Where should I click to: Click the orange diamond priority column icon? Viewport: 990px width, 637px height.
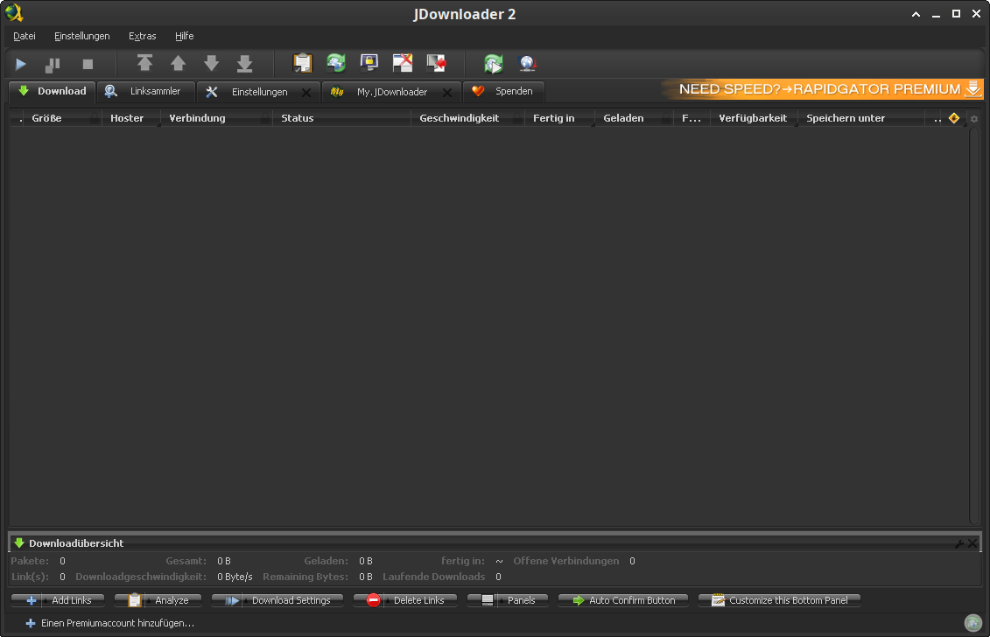(954, 118)
